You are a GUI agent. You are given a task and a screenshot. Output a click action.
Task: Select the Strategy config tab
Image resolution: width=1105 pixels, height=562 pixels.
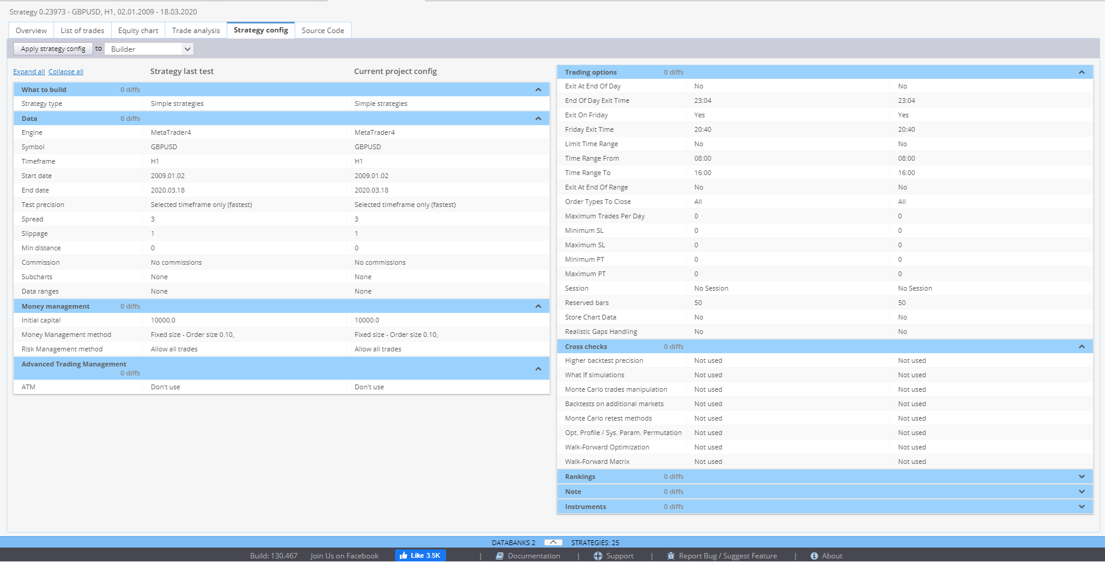[x=261, y=30]
